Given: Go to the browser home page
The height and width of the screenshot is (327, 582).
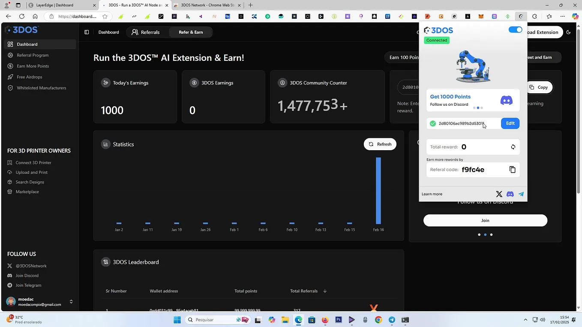Looking at the screenshot, I should 35,16.
